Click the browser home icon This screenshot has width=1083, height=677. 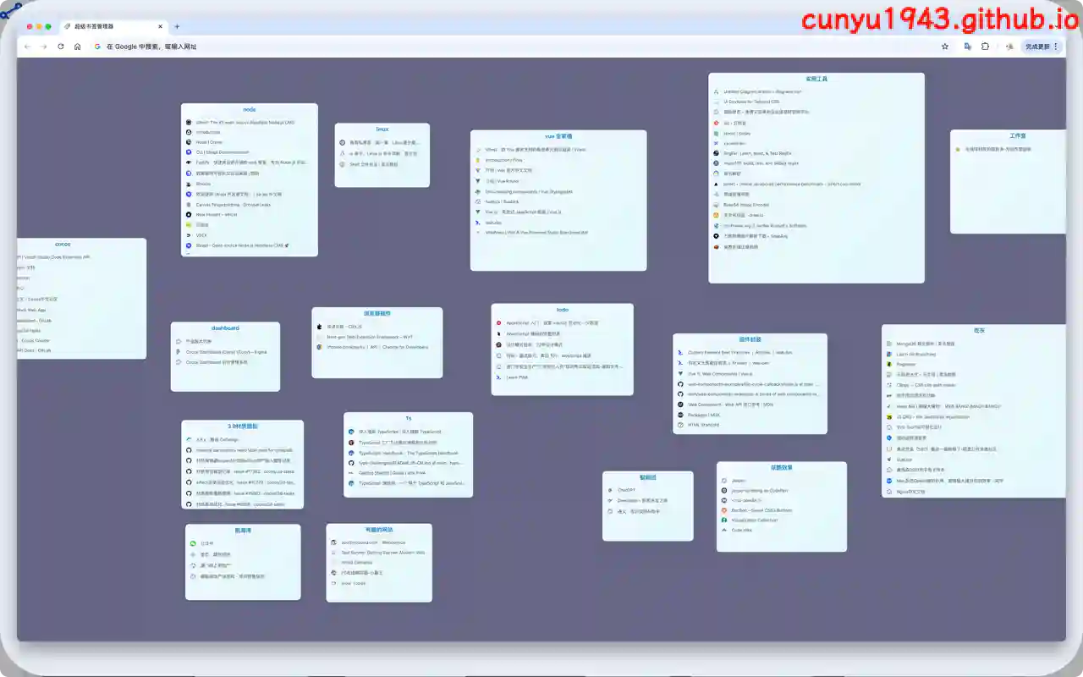(x=77, y=47)
